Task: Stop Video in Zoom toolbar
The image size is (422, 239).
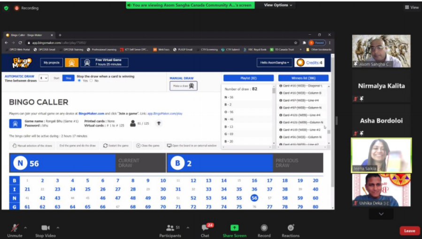Action: 46,231
